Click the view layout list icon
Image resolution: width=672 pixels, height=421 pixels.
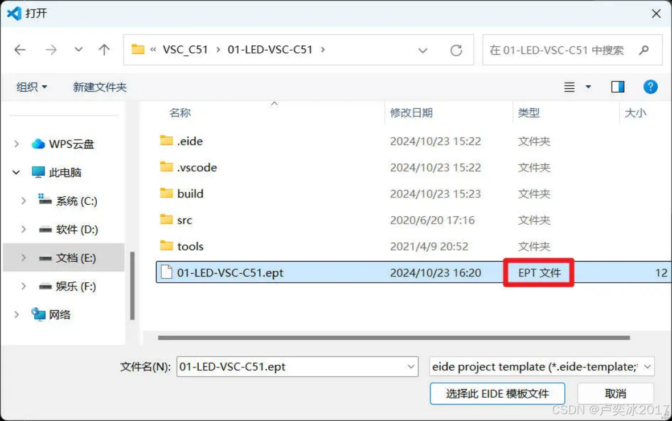coord(569,88)
